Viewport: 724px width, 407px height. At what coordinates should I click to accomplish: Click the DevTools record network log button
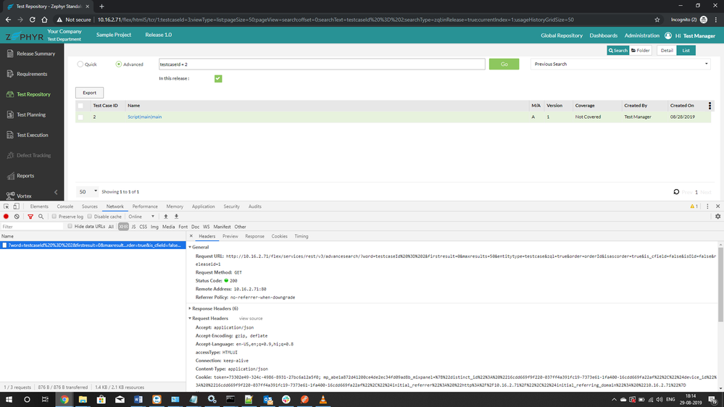coord(7,217)
